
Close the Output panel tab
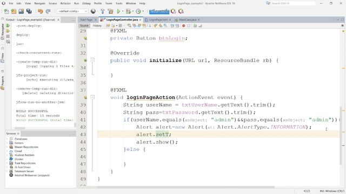click(58, 20)
